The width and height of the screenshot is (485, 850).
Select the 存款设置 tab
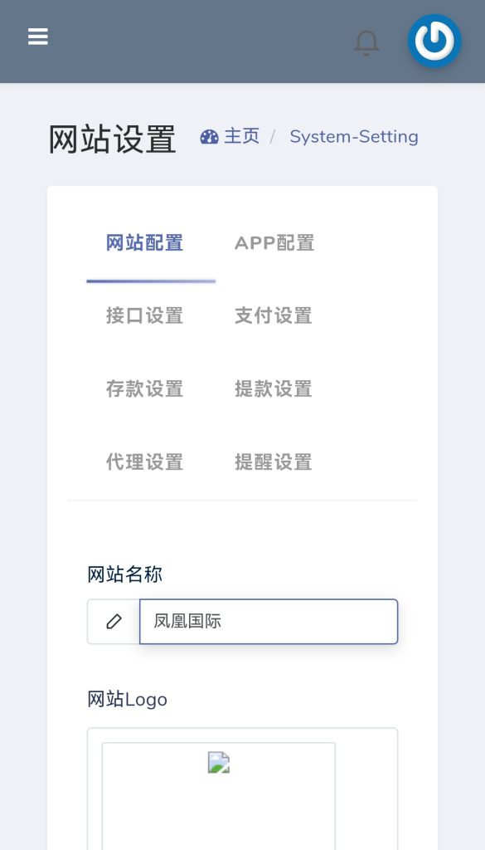(145, 388)
